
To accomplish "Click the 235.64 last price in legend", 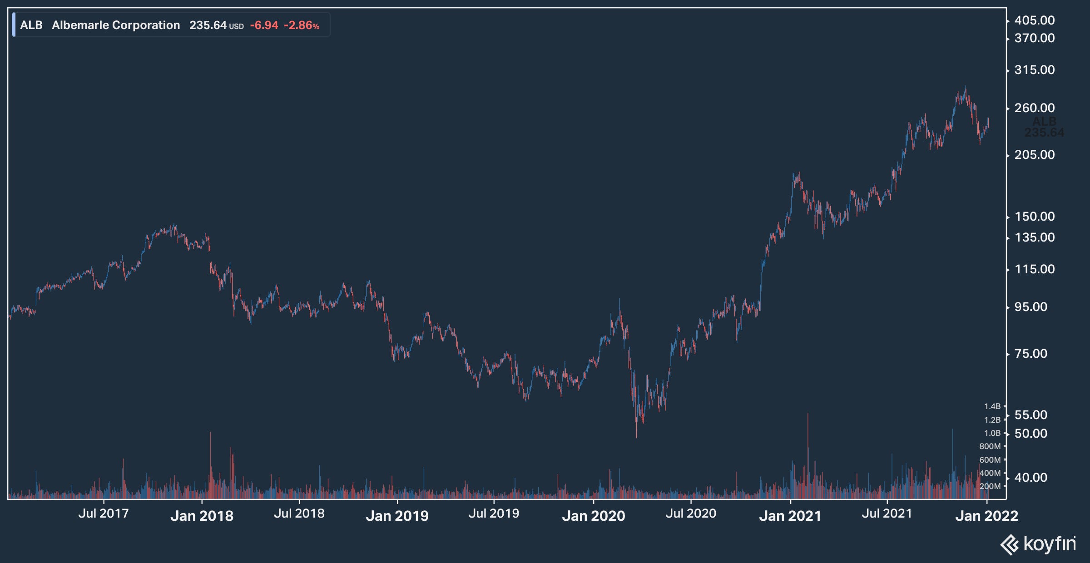I will pos(208,25).
